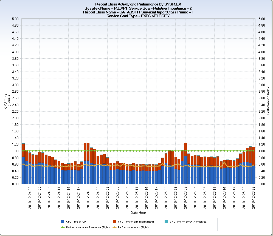Click the x-axis label 2010-12-24:14
Screen dimensions: 273x236
coord(69,198)
